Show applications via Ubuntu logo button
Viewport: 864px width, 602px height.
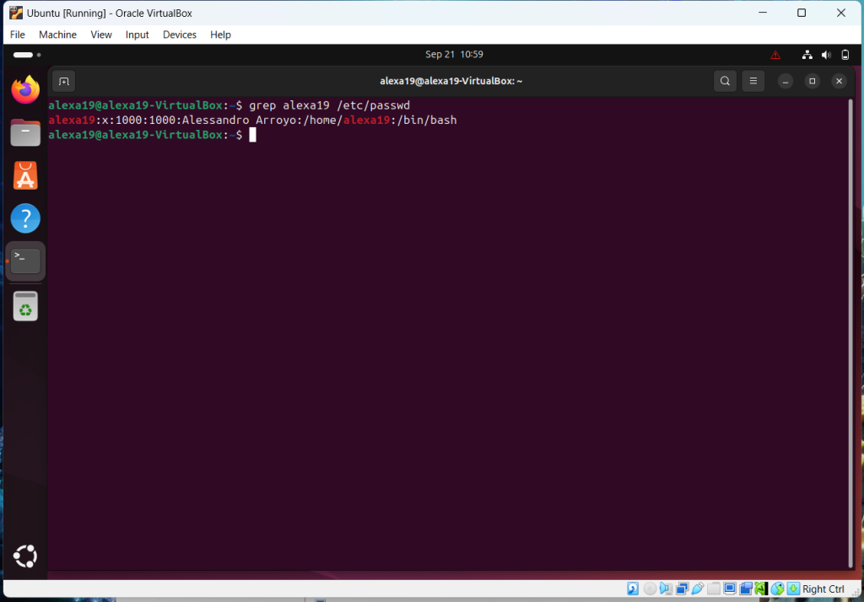click(25, 557)
